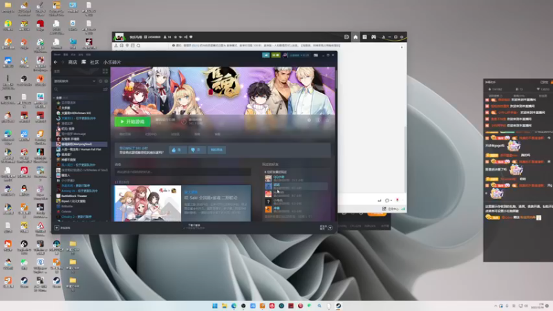Open friends and chat plus icon

click(x=330, y=228)
